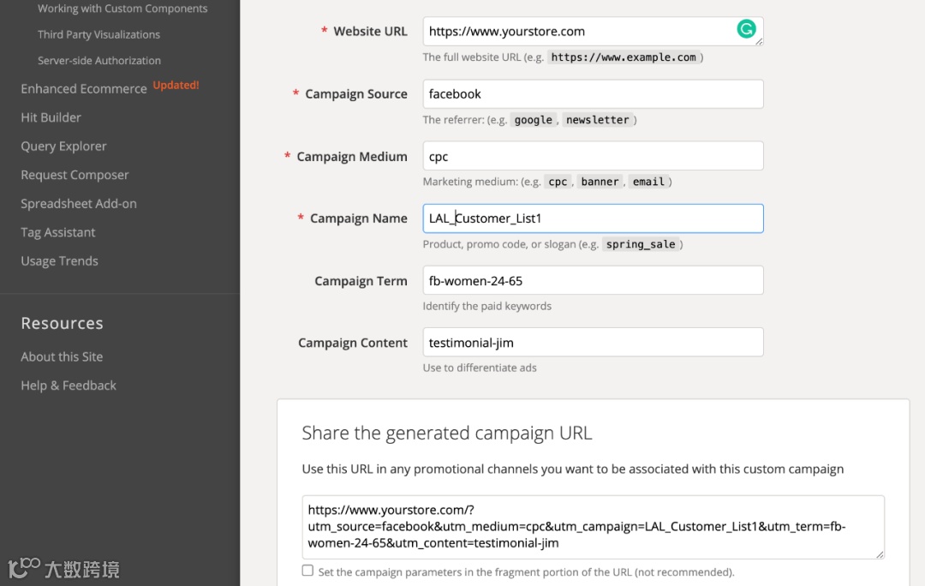Open Third Party Visualizations
Screen dimensions: 925x586
tap(98, 34)
